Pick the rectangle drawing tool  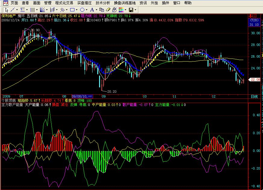point(72,10)
